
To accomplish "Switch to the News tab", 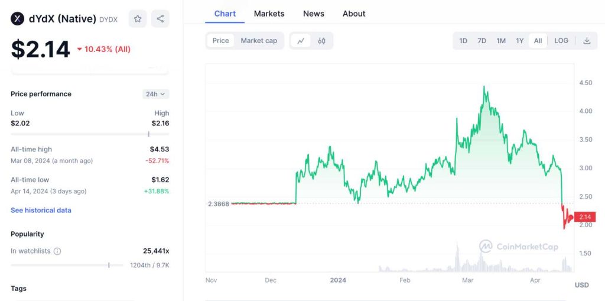I will point(313,14).
